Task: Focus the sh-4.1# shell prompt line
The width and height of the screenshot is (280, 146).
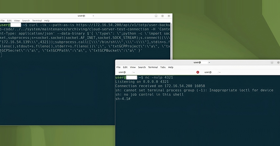Action: point(123,99)
